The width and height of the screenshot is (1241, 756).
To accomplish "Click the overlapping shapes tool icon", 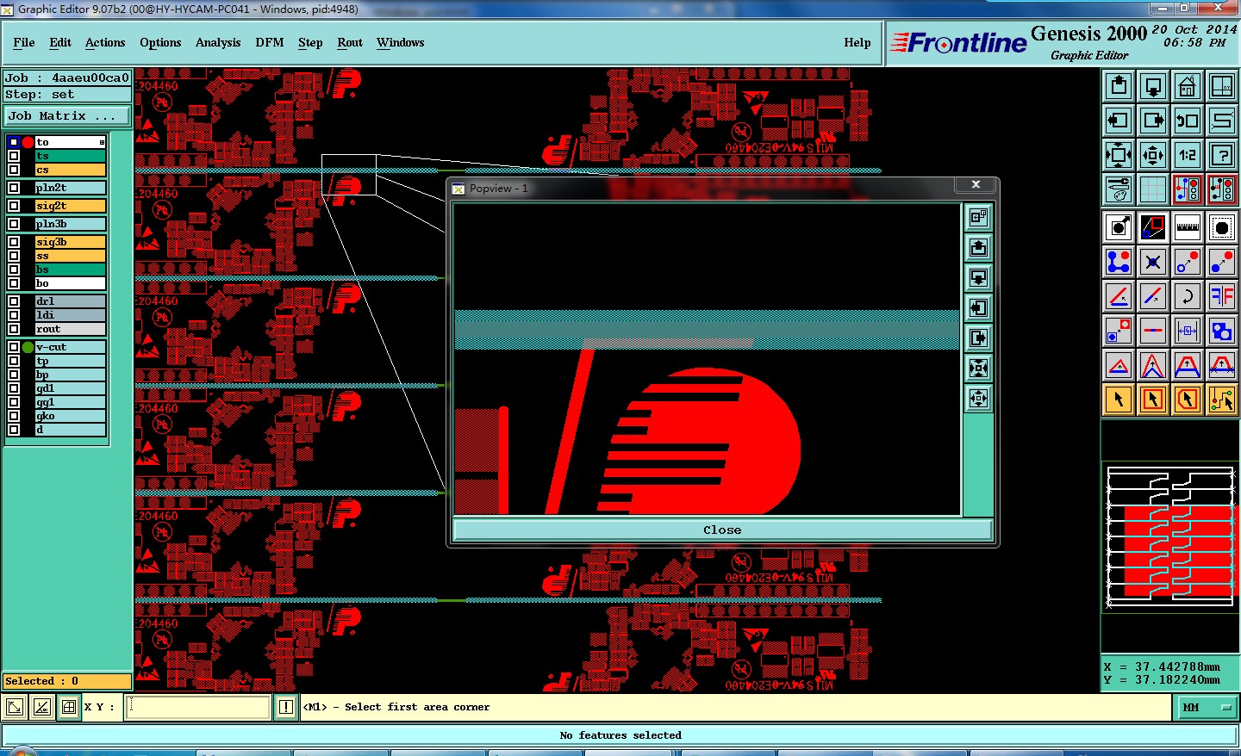I will [x=1222, y=331].
